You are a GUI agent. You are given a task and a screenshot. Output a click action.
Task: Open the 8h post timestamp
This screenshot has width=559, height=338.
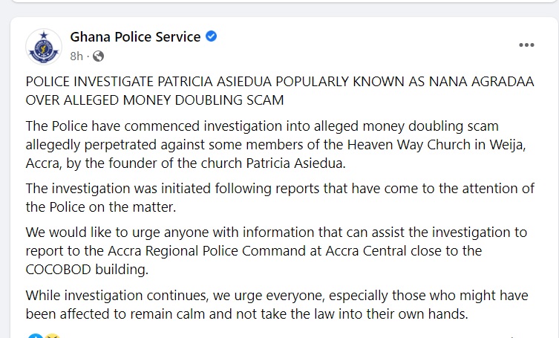[76, 56]
